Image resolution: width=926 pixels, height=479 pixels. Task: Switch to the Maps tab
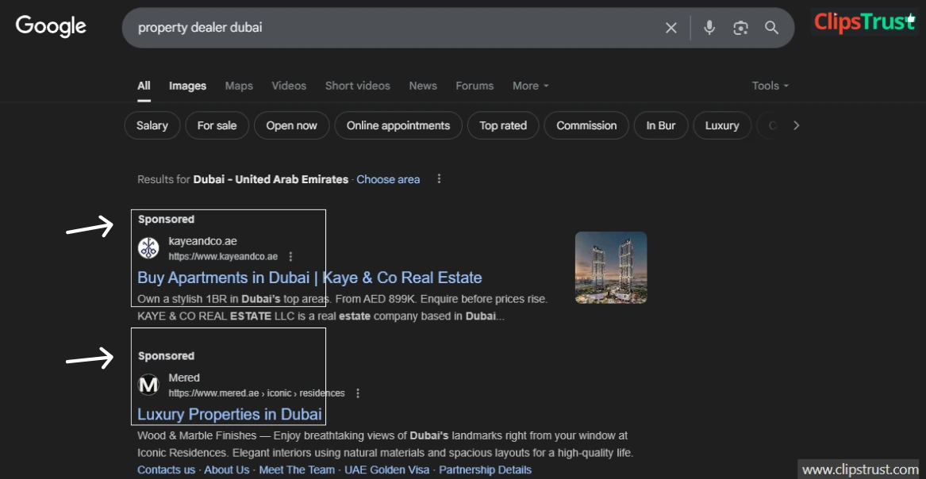239,86
